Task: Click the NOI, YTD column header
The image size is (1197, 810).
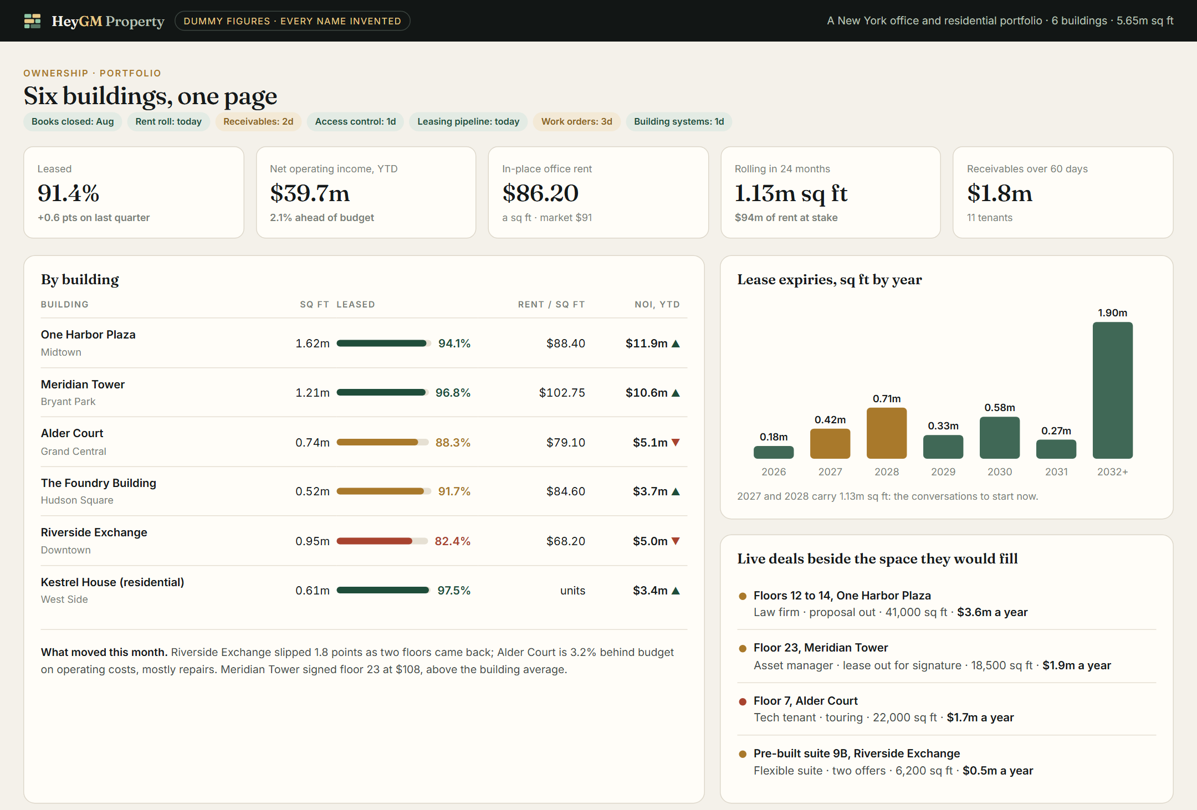Action: point(657,304)
